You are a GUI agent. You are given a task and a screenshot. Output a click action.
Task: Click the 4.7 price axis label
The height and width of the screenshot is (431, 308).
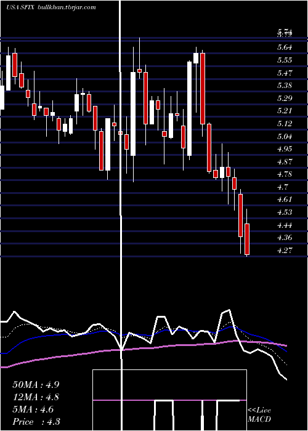282,187
